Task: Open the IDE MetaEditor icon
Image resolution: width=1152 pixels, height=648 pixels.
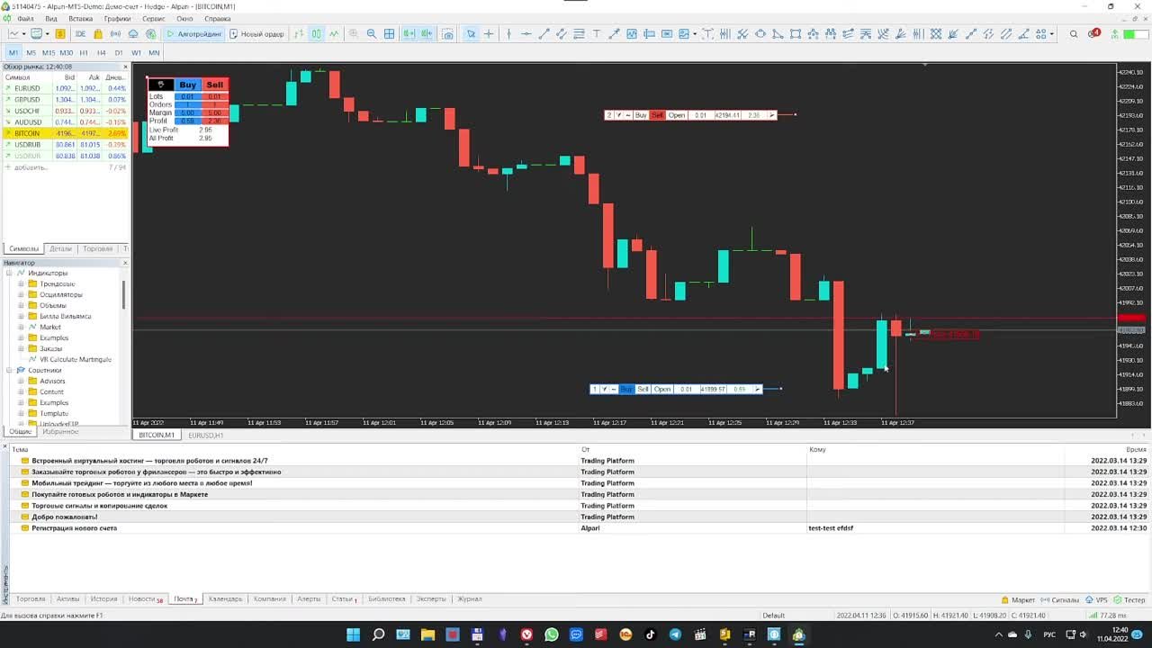Action: click(x=80, y=34)
